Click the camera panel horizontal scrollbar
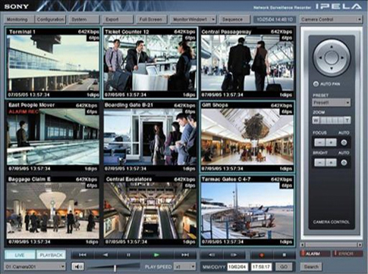Image resolution: width=368 pixels, height=274 pixels. [331, 244]
